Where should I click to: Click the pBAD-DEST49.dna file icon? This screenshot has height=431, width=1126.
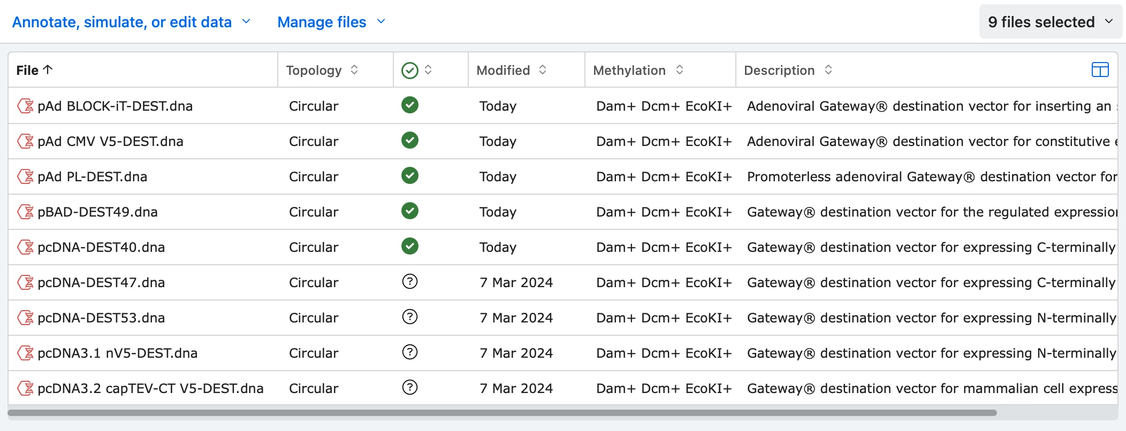(25, 212)
